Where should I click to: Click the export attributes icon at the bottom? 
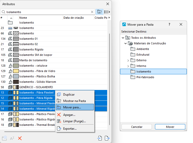(107, 138)
